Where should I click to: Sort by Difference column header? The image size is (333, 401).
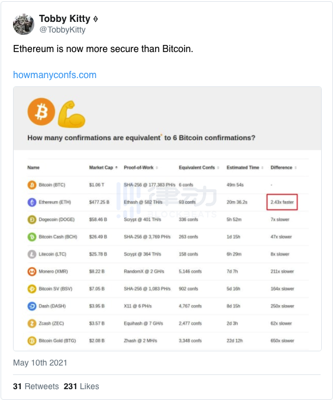pyautogui.click(x=283, y=167)
